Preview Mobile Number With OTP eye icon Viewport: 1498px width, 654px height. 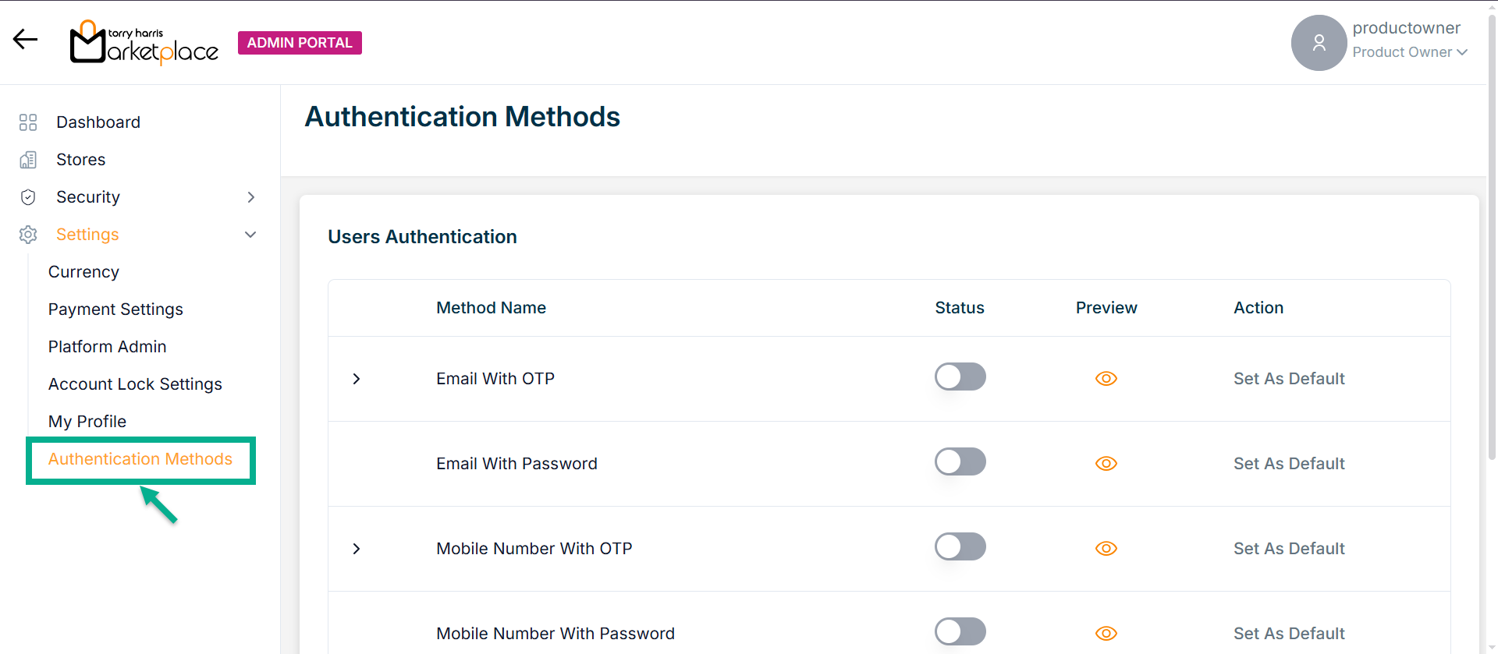(x=1106, y=549)
